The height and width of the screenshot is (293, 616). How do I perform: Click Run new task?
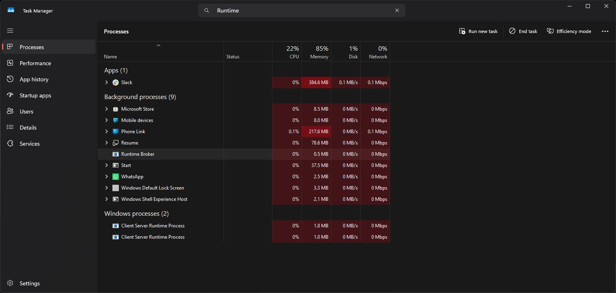click(478, 31)
